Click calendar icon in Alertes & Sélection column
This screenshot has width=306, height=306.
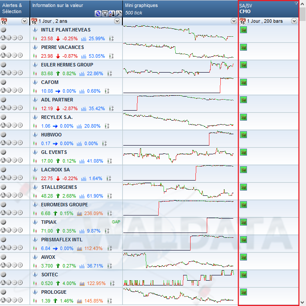pos(3,21)
